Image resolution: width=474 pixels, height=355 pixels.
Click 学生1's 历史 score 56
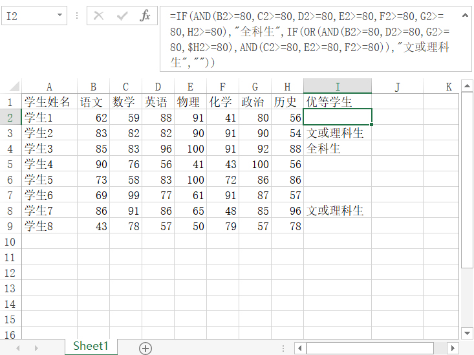click(288, 117)
